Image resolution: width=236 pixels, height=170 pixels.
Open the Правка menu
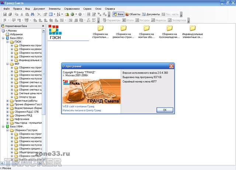(17, 9)
